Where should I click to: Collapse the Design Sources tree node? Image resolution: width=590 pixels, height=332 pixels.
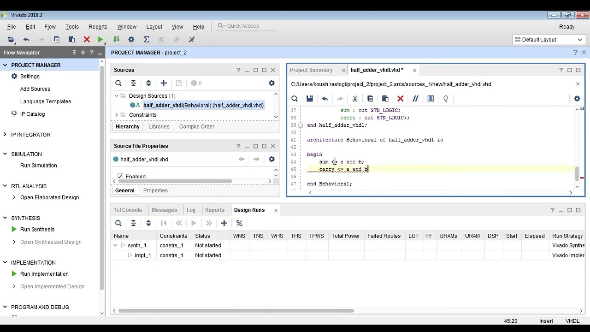(x=117, y=96)
